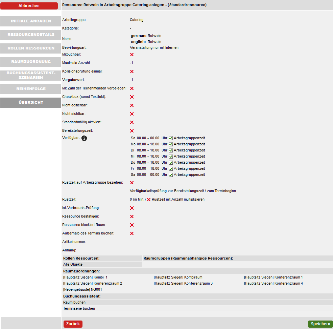Click [Hauptsitz Siegen] Konferenzraum 2 entry

pyautogui.click(x=93, y=284)
